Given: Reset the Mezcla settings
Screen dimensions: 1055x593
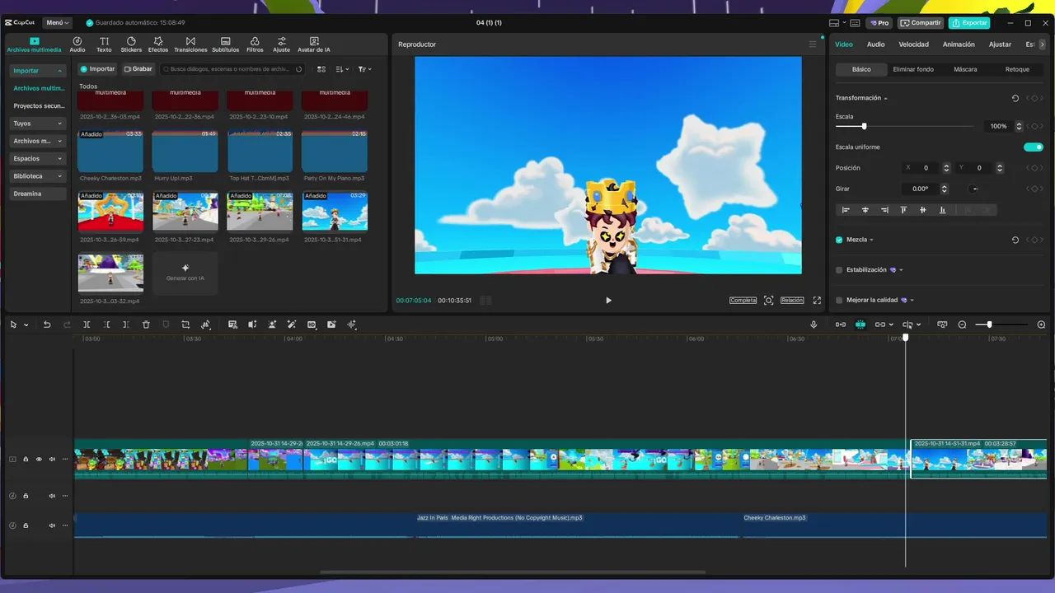Looking at the screenshot, I should [1015, 240].
